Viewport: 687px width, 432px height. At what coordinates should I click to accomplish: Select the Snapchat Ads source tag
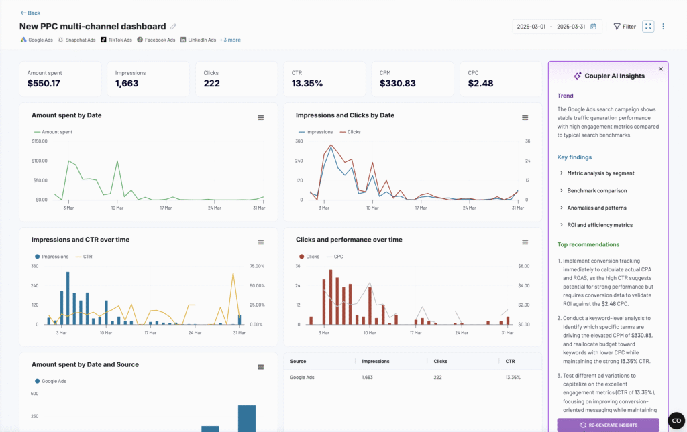pyautogui.click(x=76, y=40)
